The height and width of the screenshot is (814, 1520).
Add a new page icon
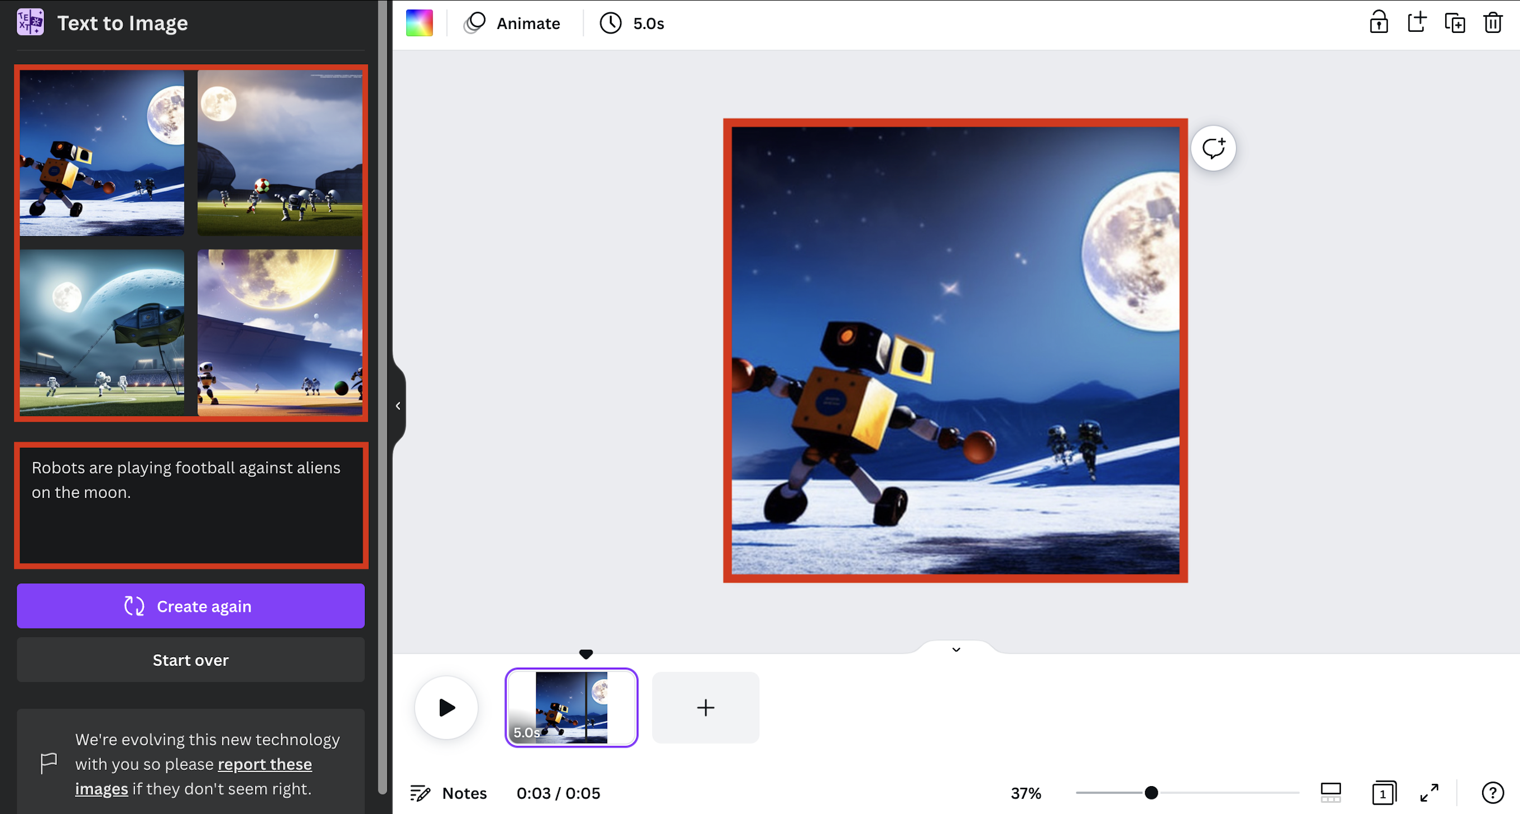click(1417, 22)
